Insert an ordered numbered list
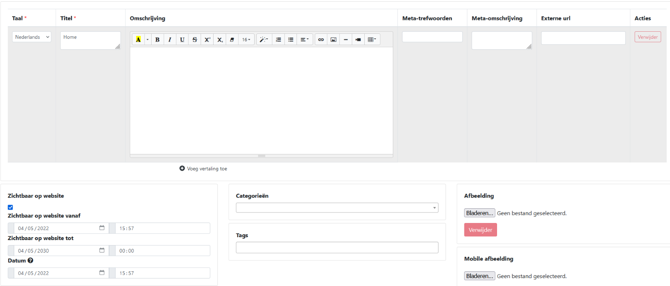The image size is (670, 286). pos(278,40)
